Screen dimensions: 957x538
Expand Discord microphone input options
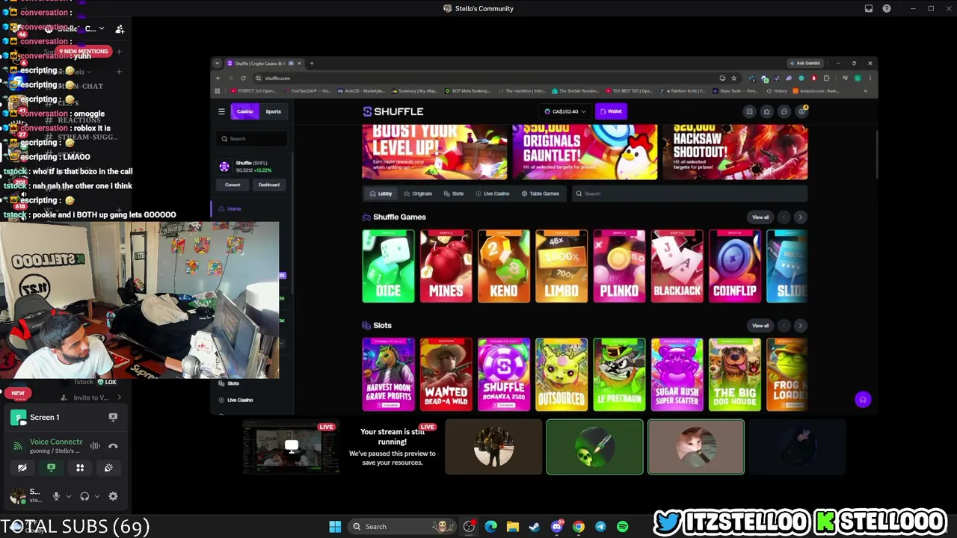[69, 496]
